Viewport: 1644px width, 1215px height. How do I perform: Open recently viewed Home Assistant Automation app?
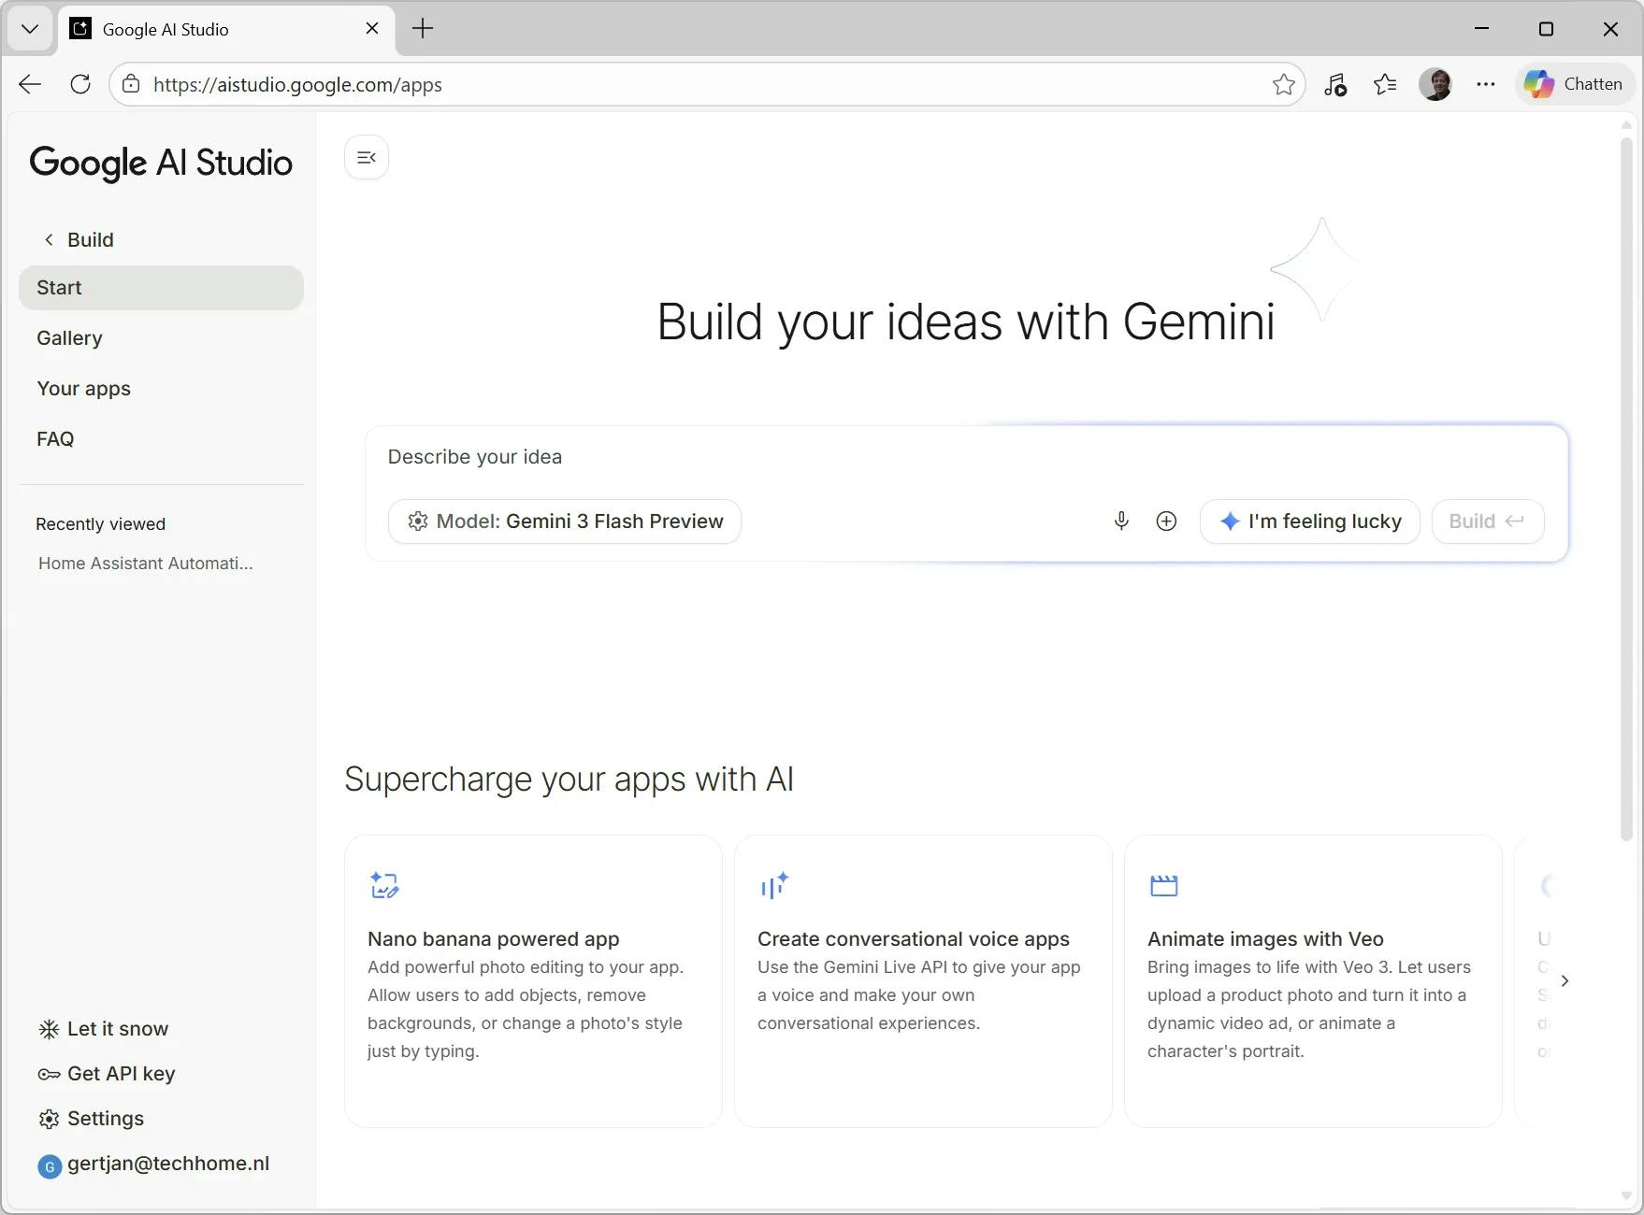[146, 564]
